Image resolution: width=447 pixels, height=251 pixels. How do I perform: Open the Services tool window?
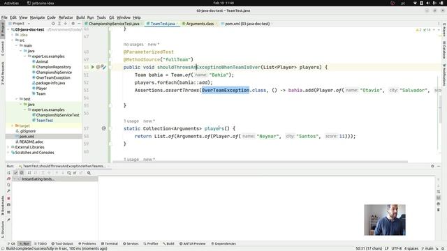coord(131,243)
